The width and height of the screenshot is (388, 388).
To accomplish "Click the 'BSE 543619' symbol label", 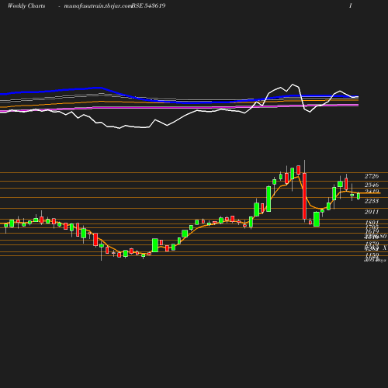I will (148, 5).
